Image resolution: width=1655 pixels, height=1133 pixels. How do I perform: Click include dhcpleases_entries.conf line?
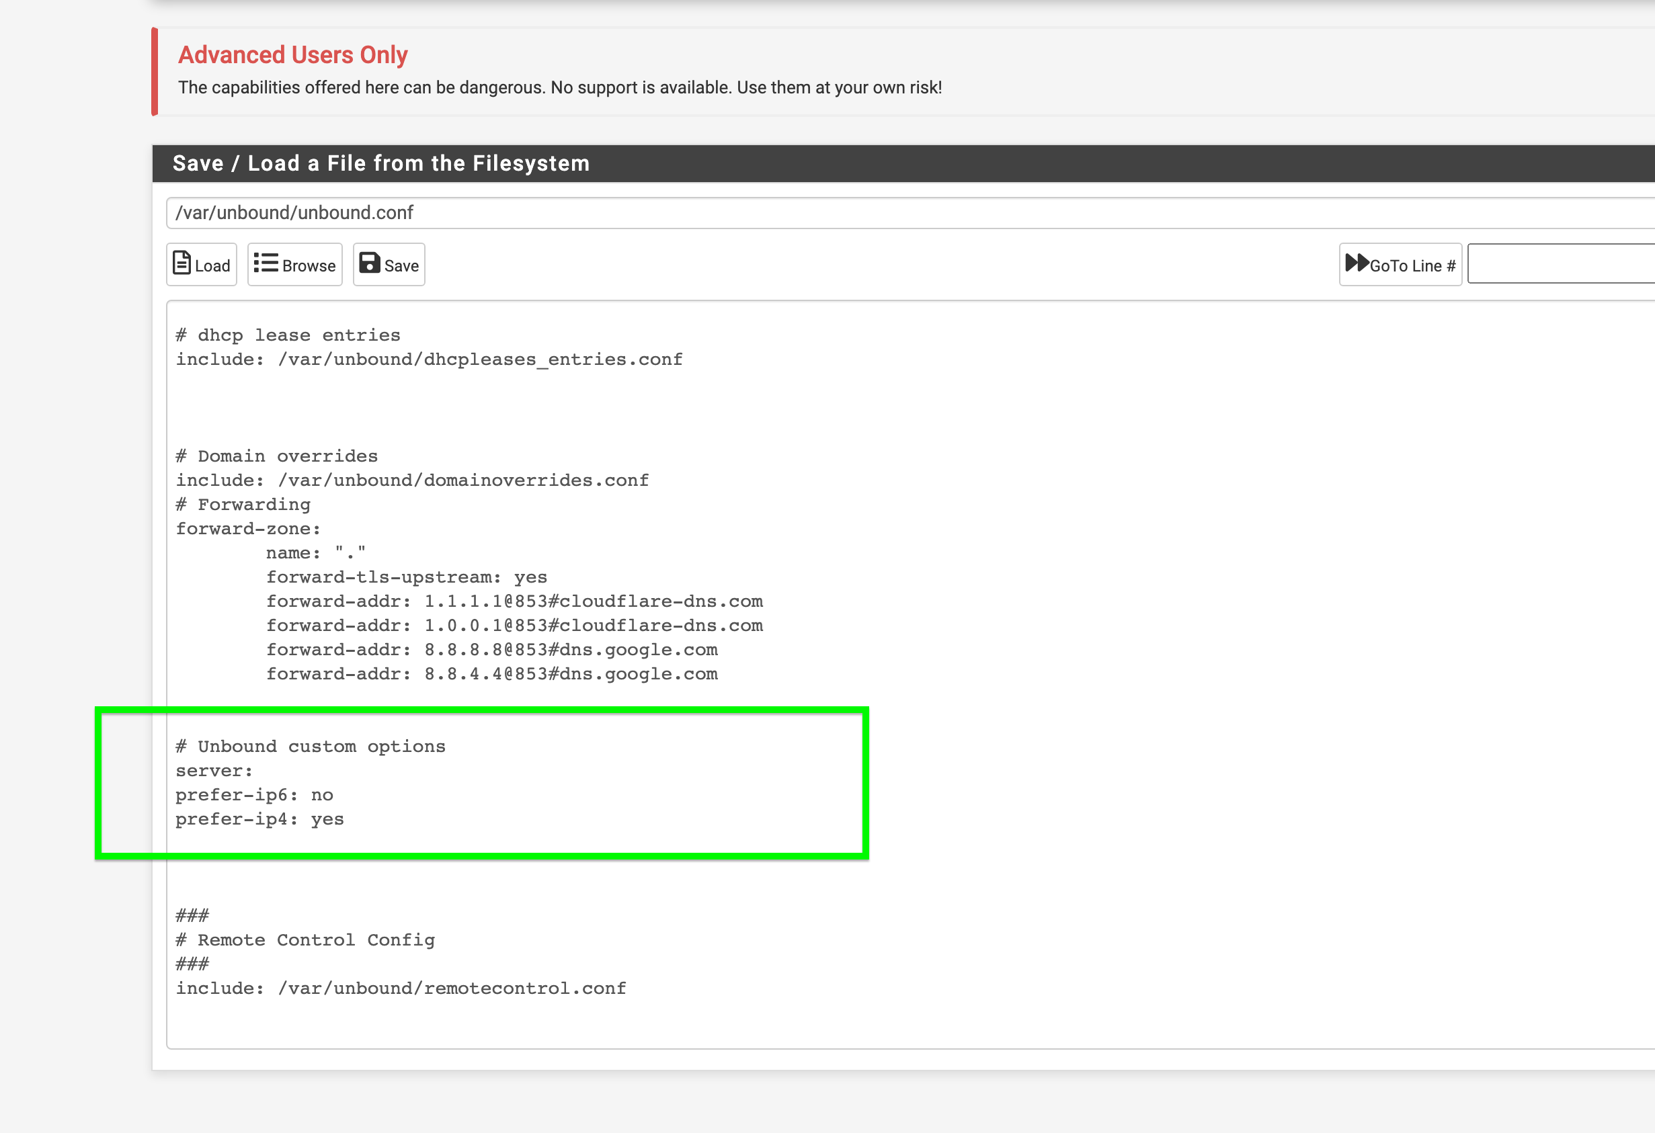tap(430, 359)
